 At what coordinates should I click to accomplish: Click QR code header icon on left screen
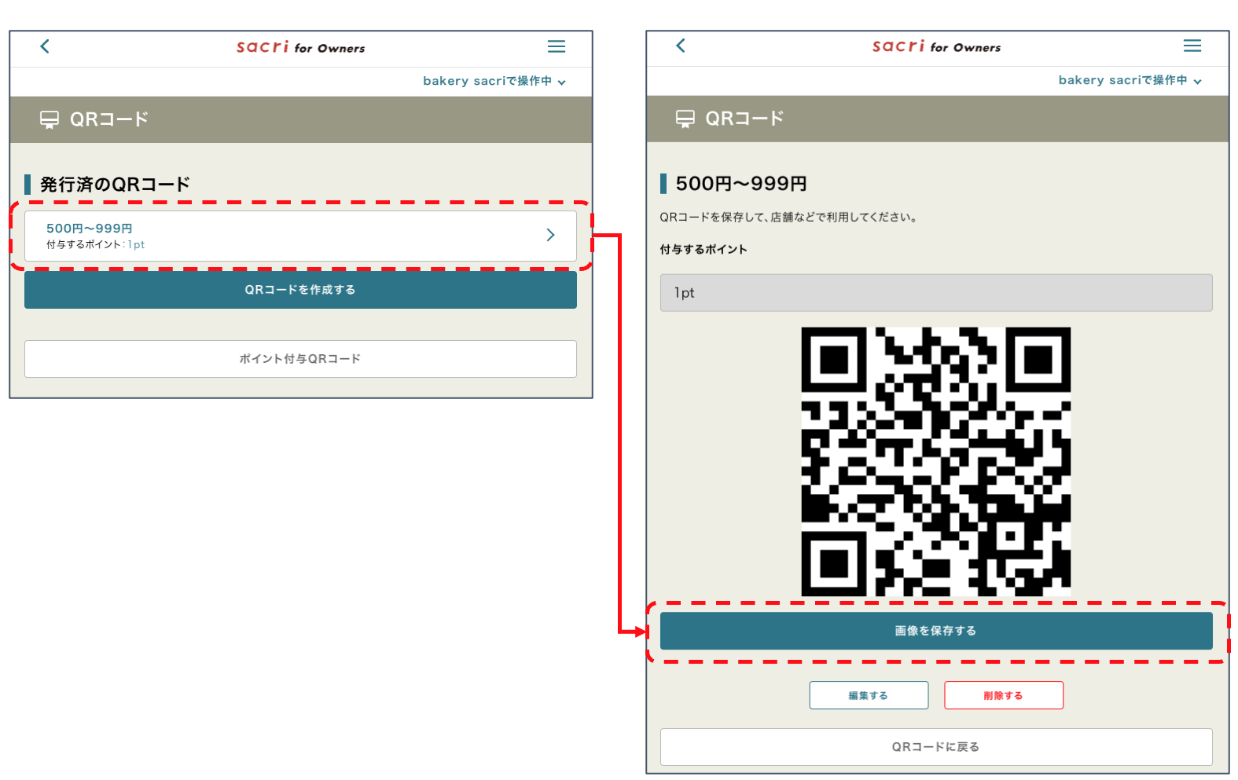click(50, 119)
